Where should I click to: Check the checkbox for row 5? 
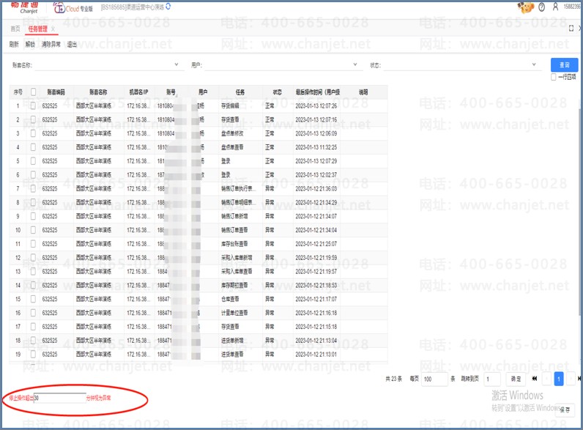[33, 160]
